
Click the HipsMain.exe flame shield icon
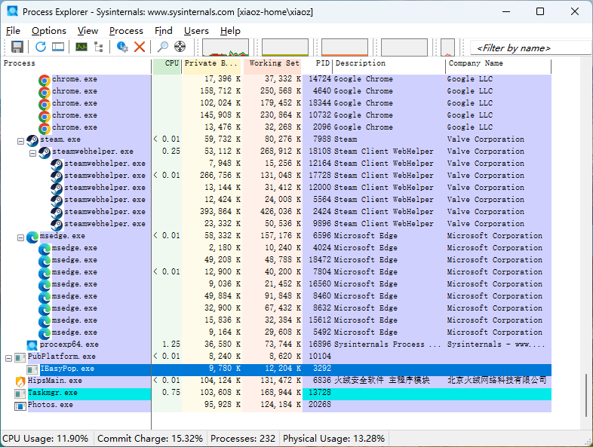pos(20,381)
